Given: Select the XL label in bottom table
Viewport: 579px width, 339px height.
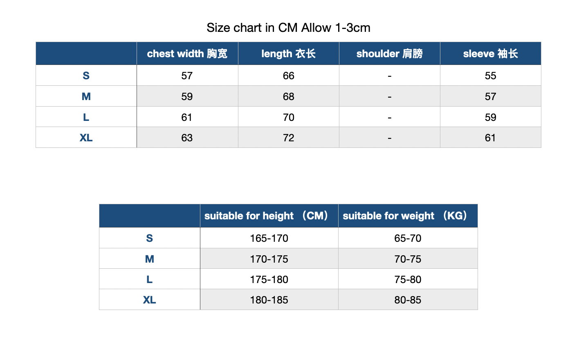Looking at the screenshot, I should (150, 300).
